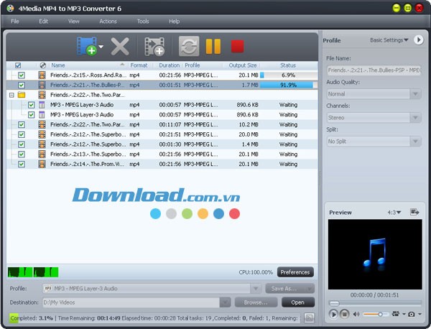Click the Browse... button
This screenshot has width=431, height=329.
[256, 302]
